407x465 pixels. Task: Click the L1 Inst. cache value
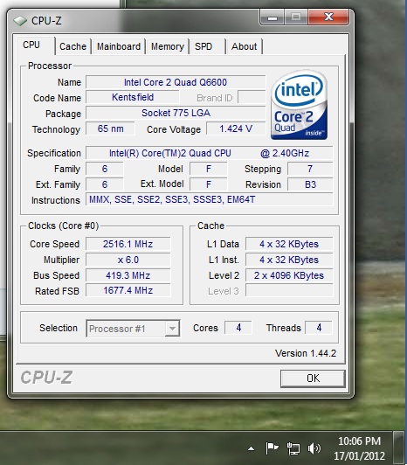pos(289,260)
